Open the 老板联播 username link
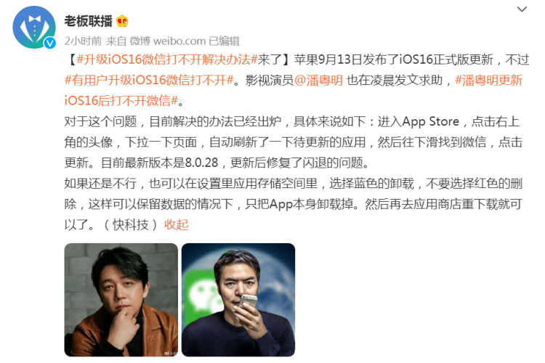Image resolution: width=545 pixels, height=363 pixels. click(x=88, y=21)
